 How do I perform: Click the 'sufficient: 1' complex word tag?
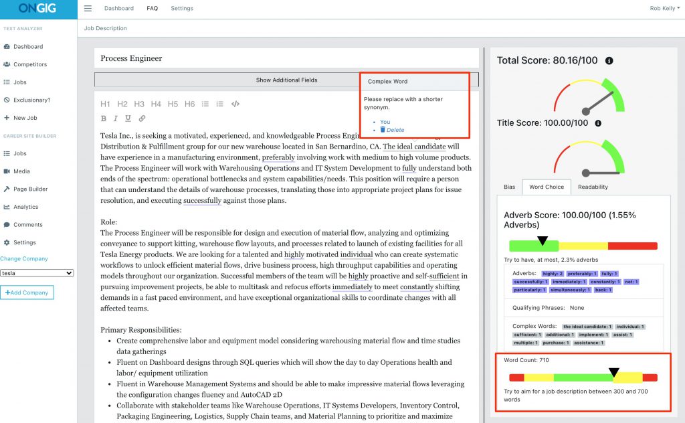[527, 335]
